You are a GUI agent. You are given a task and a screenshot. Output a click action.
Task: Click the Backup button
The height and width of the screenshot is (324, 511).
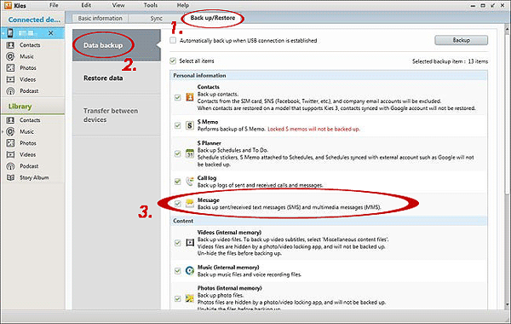click(x=461, y=40)
